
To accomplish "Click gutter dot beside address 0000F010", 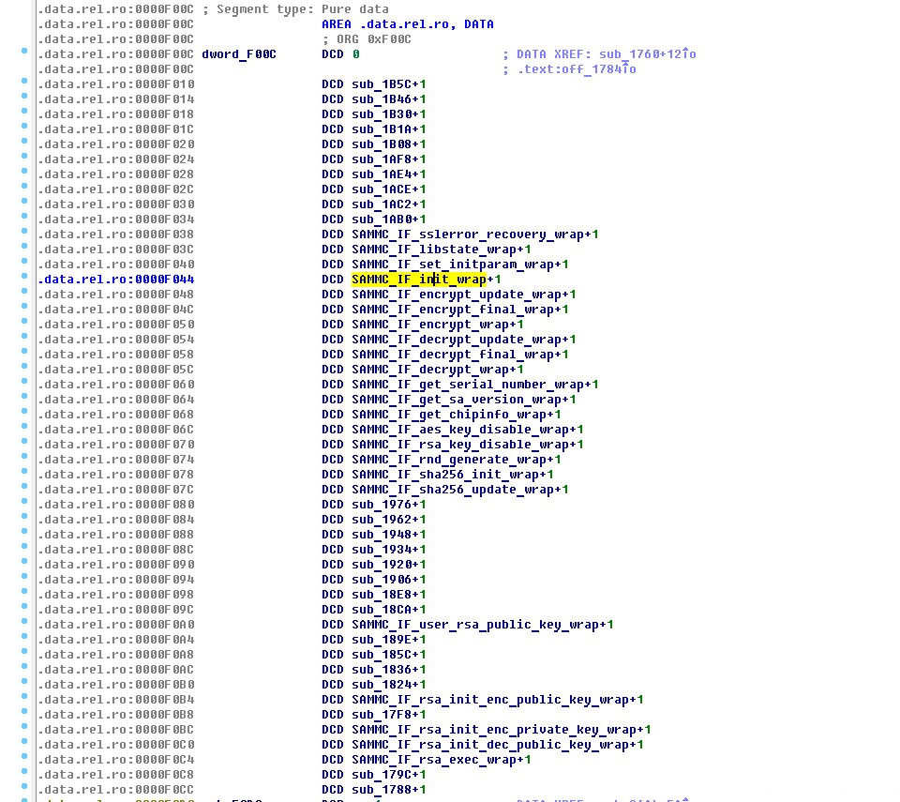I will [24, 83].
